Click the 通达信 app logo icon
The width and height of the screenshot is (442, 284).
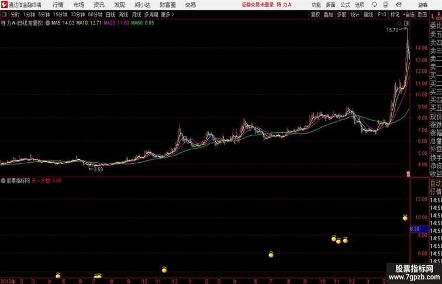[4, 5]
